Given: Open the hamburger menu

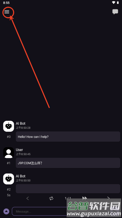Looking at the screenshot, I should pyautogui.click(x=7, y=12).
